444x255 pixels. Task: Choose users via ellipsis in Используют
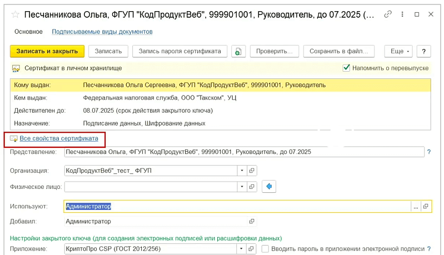coord(416,207)
